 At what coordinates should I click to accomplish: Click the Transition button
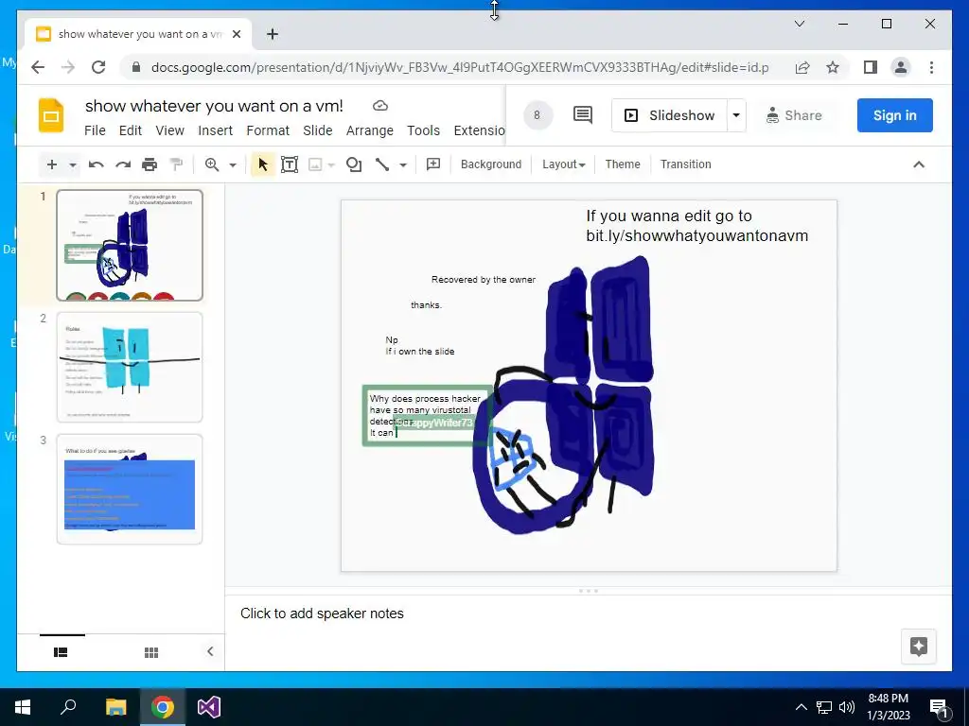pos(685,164)
